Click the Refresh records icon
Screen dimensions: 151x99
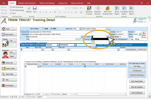29,9
